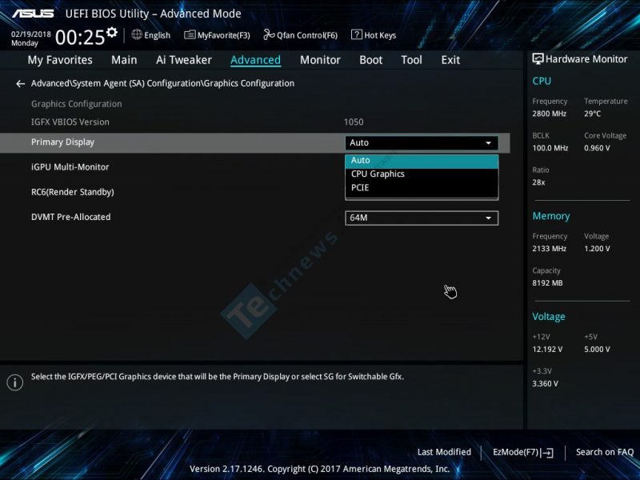Choose PCIE in the dropdown list
The height and width of the screenshot is (480, 640).
[422, 188]
